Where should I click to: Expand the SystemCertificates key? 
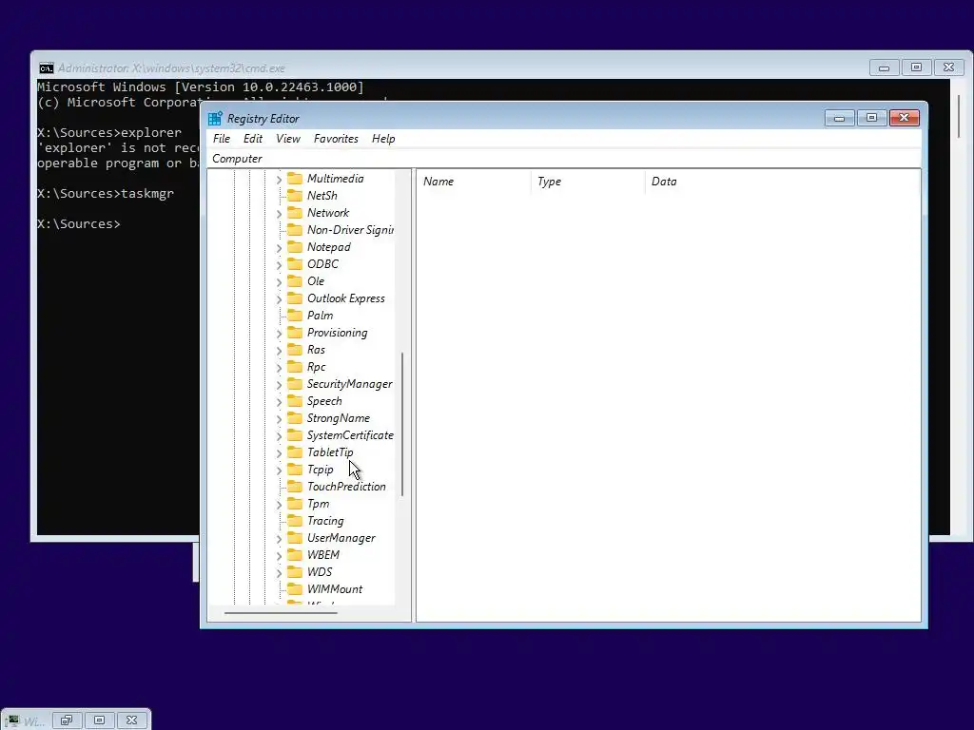279,436
